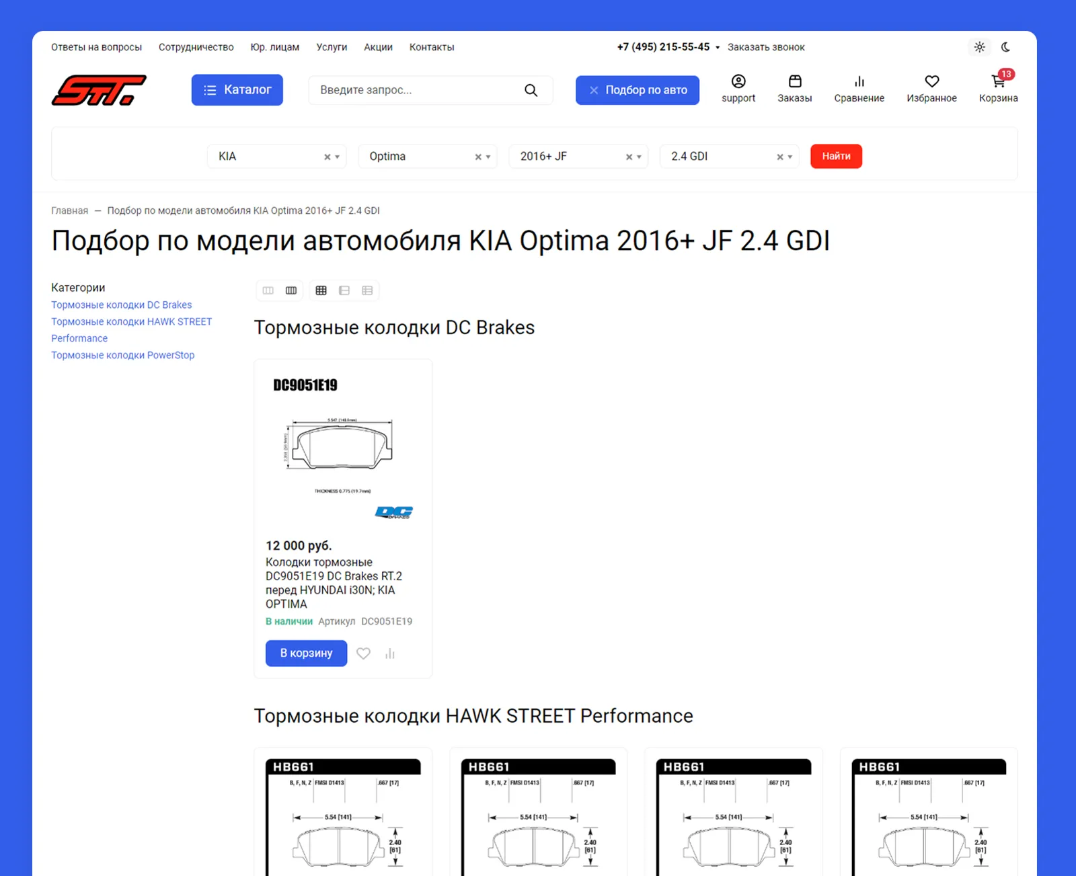Click the STT logo
This screenshot has width=1076, height=876.
(x=99, y=90)
